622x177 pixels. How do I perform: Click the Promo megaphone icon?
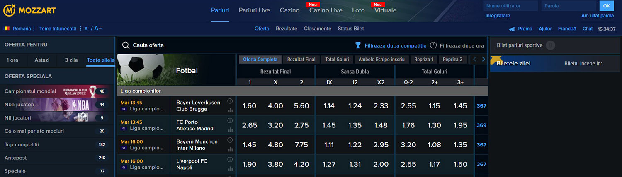click(512, 29)
